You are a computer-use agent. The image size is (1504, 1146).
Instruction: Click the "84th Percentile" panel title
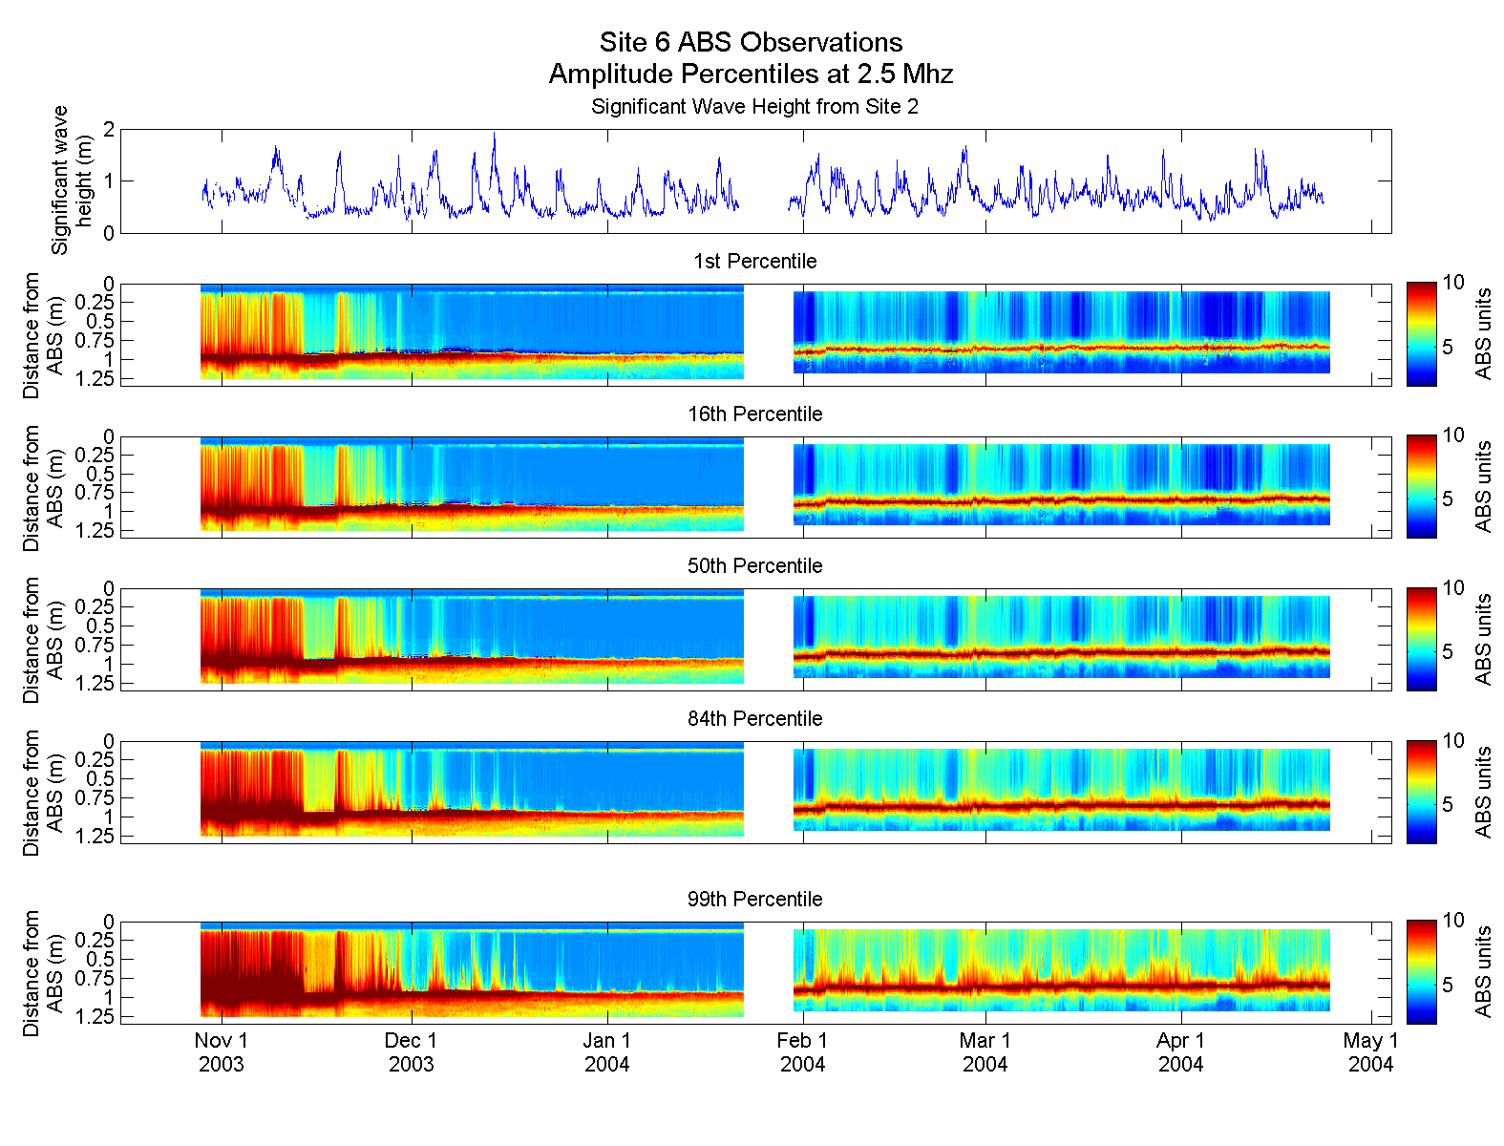[754, 719]
